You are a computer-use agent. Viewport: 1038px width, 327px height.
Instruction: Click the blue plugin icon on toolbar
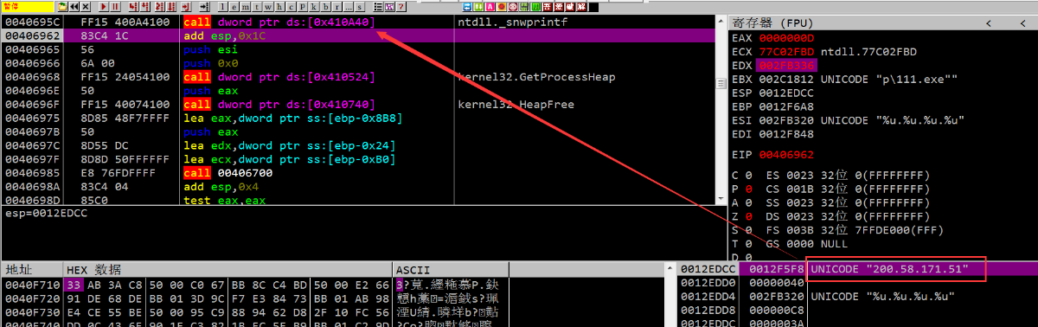(x=467, y=7)
